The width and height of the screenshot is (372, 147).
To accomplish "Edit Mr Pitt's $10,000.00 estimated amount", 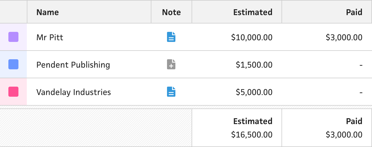I will (x=252, y=37).
